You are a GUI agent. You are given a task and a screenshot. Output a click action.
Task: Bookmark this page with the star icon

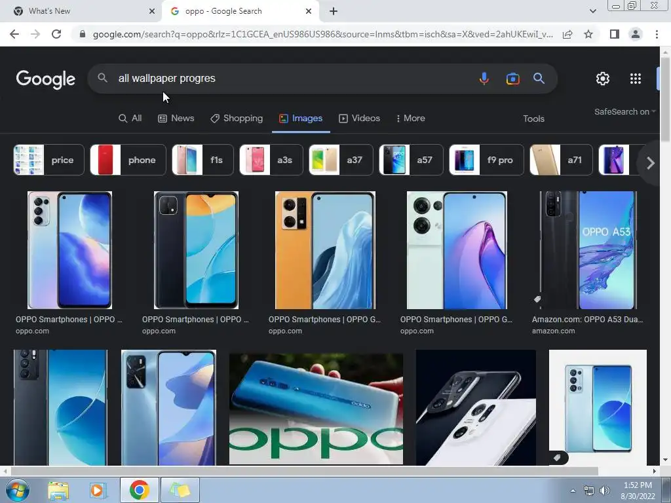click(x=588, y=34)
